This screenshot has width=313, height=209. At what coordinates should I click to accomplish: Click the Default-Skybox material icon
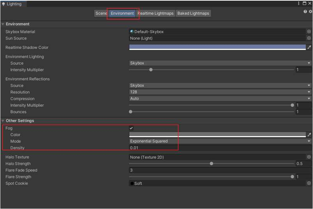[x=132, y=32]
